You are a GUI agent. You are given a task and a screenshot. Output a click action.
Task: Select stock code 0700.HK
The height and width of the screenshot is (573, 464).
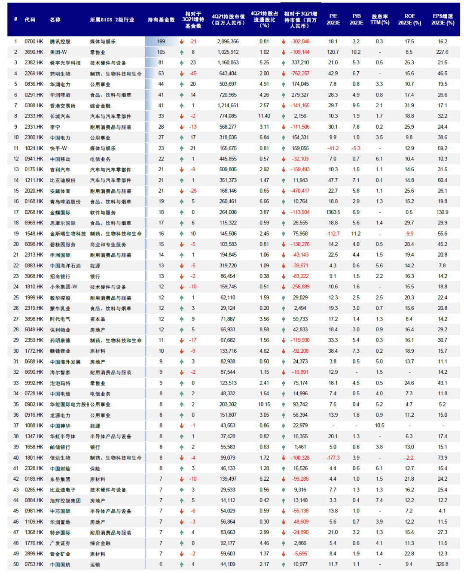pos(34,42)
